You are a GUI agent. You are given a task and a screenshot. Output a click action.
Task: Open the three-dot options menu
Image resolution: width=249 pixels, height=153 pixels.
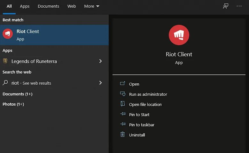[x=239, y=6]
